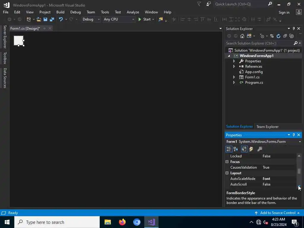304x228 pixels.
Task: Expand the Program.cs node
Action: pos(234,83)
